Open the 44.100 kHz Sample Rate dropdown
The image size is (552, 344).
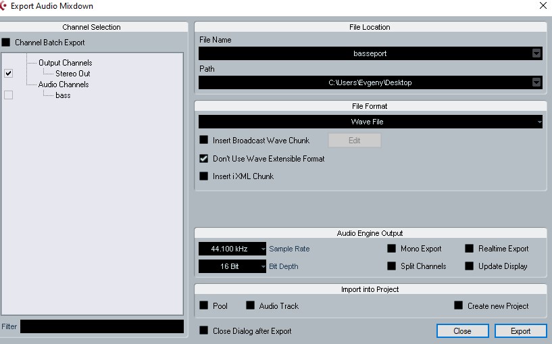pos(232,249)
